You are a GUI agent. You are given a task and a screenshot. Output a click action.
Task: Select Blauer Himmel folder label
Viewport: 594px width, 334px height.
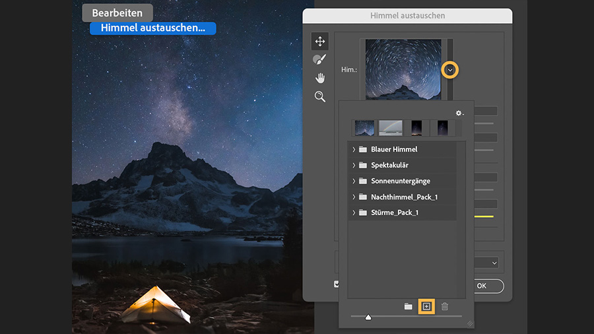(394, 149)
